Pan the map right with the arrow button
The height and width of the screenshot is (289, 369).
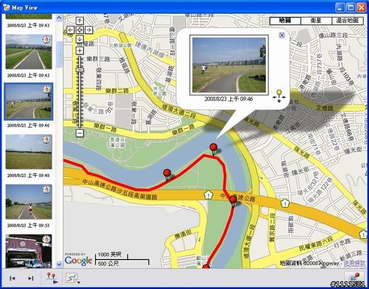tap(89, 30)
